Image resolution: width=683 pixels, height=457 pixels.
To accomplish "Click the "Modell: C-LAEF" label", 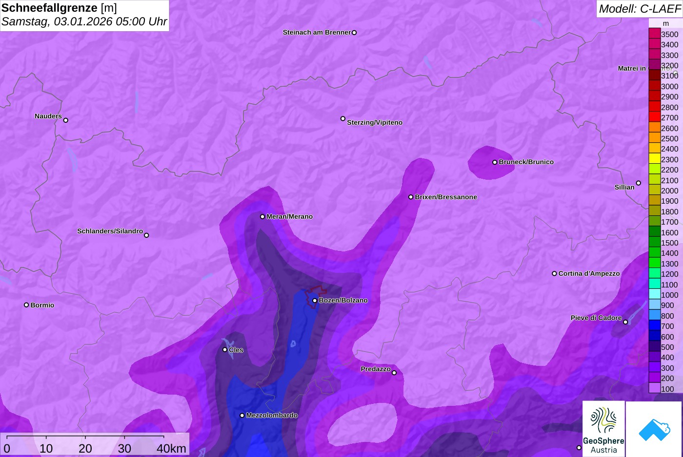I will [x=640, y=9].
